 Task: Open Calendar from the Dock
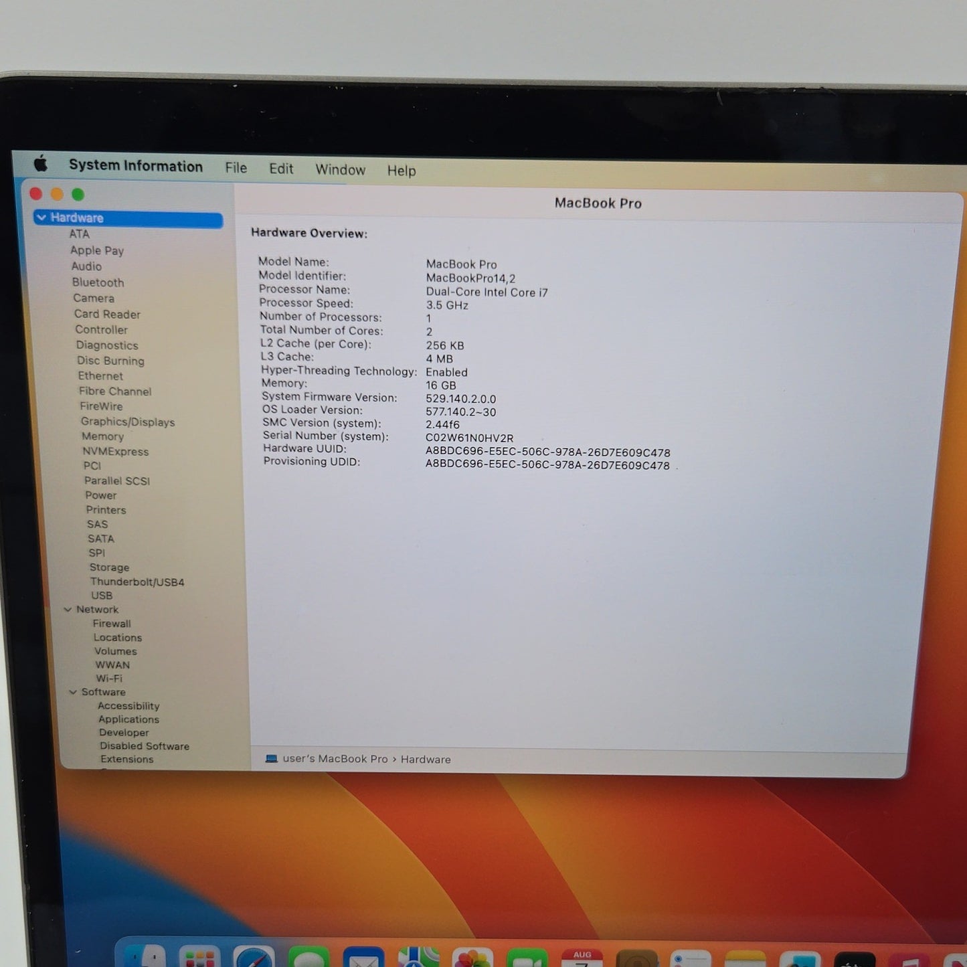(x=582, y=958)
